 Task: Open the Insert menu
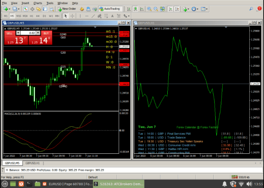click(25, 3)
